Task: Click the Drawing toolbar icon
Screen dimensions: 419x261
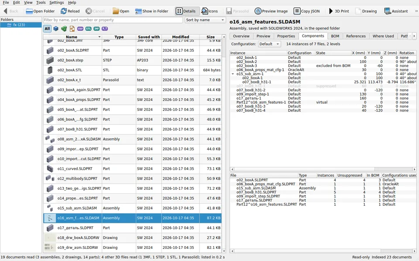Action: pos(358,11)
